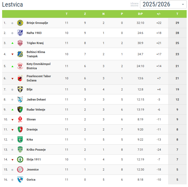The height and width of the screenshot is (187, 188).
Task: Click the season dropdown arrow
Action: [x=183, y=5]
